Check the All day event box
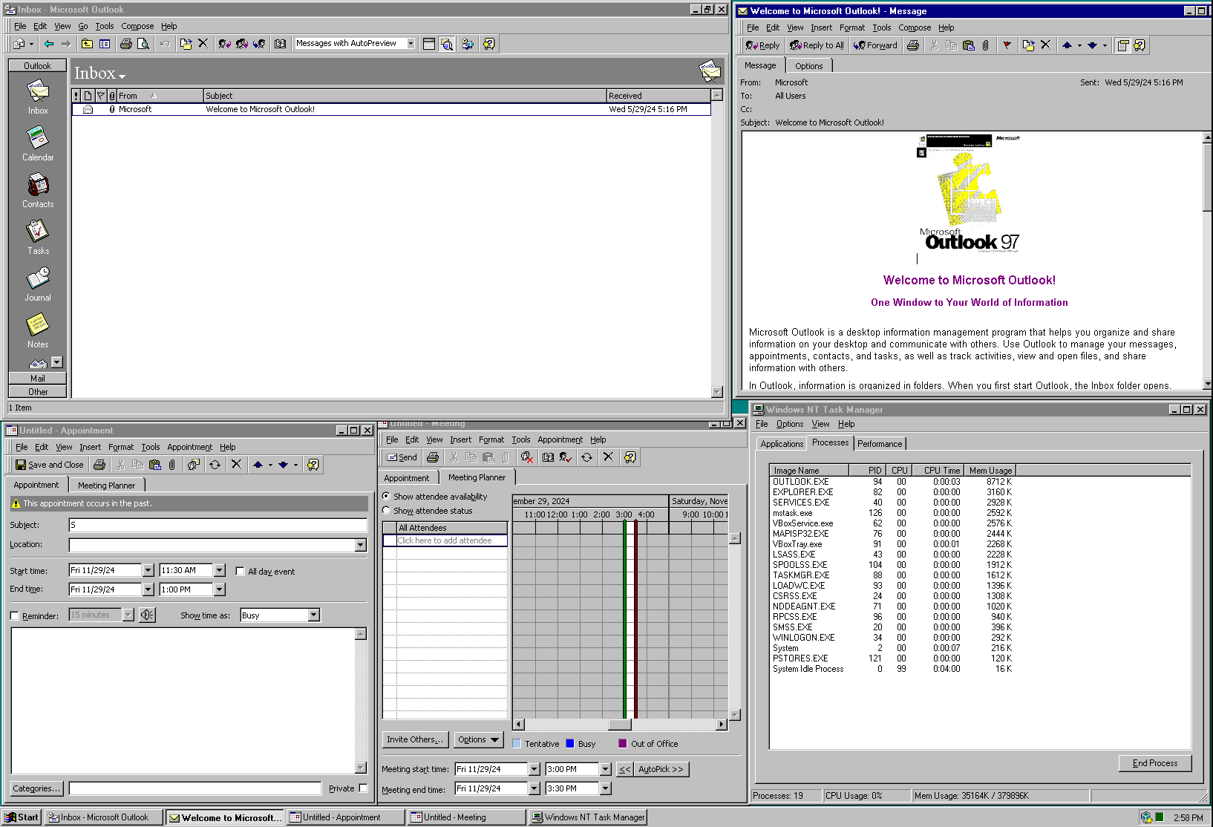Viewport: 1213px width, 827px height. tap(240, 572)
